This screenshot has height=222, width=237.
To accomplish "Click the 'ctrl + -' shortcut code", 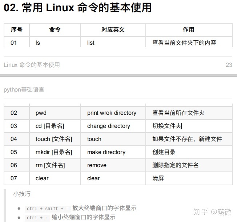I will pos(37,218).
